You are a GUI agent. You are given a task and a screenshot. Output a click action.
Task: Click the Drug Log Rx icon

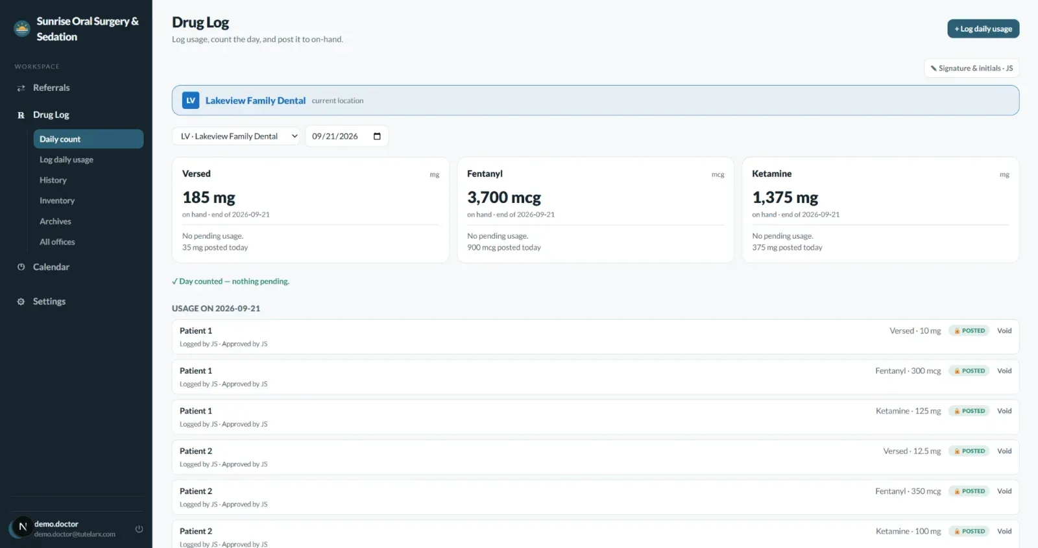(x=21, y=115)
